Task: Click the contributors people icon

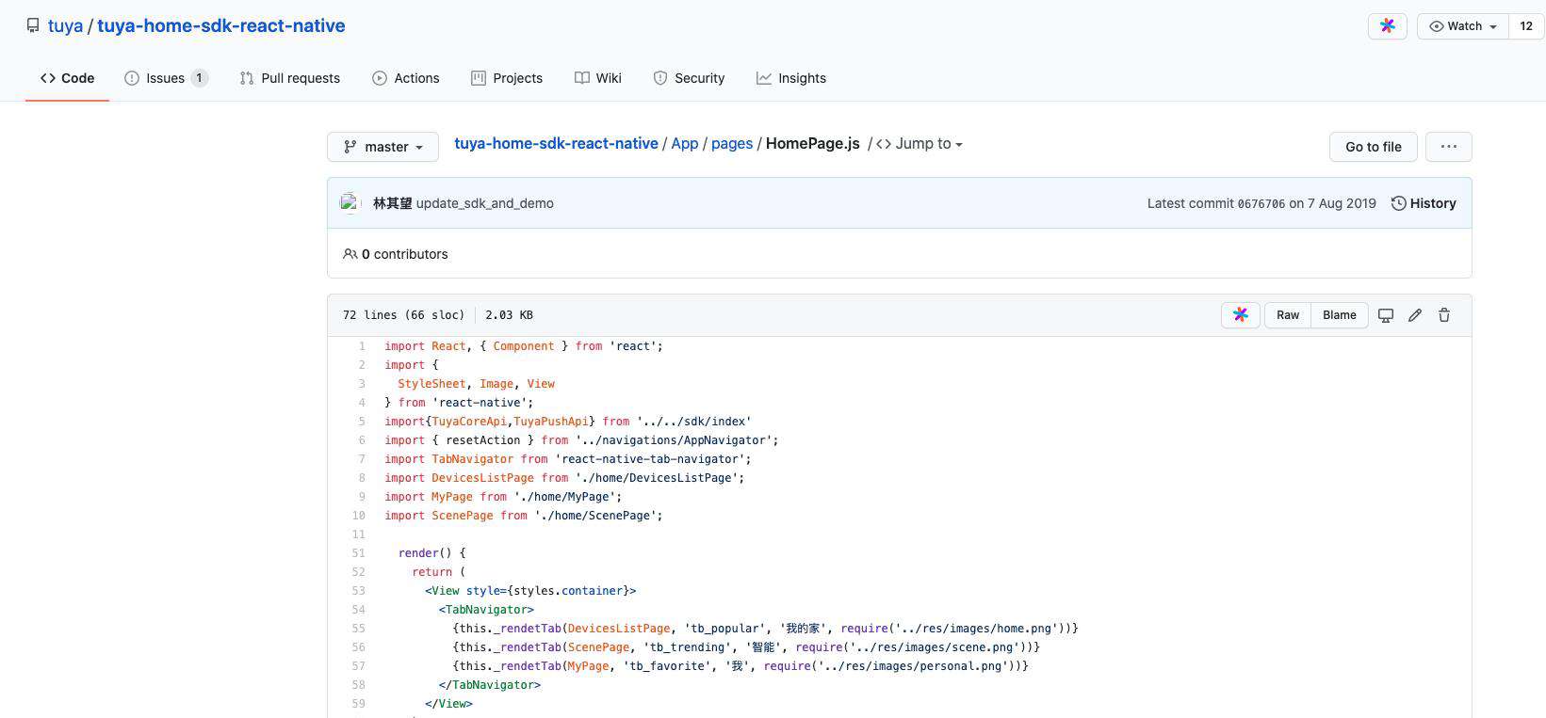Action: pos(350,254)
